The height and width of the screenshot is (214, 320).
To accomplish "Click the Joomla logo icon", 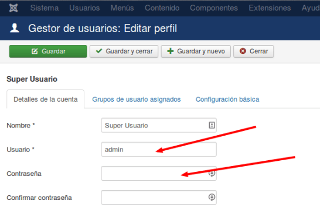I will [13, 8].
